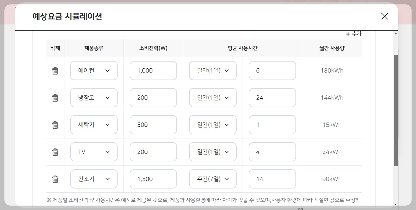The height and width of the screenshot is (210, 416).
Task: Expand the TV product selection dropdown
Action: click(94, 152)
